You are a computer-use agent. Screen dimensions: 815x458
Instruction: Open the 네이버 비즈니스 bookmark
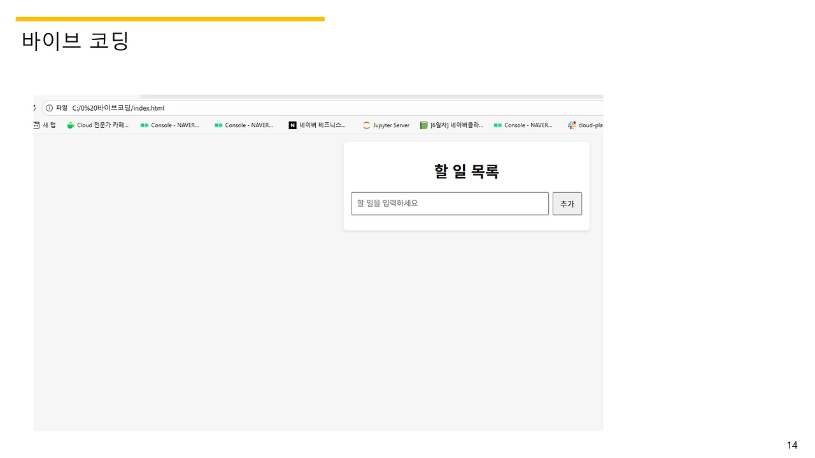[x=318, y=125]
